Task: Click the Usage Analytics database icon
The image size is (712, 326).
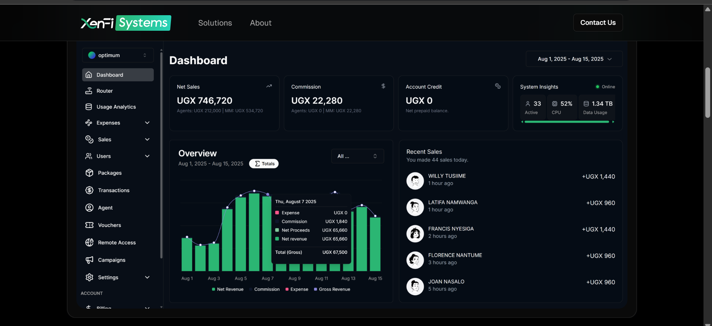Action: pos(89,107)
